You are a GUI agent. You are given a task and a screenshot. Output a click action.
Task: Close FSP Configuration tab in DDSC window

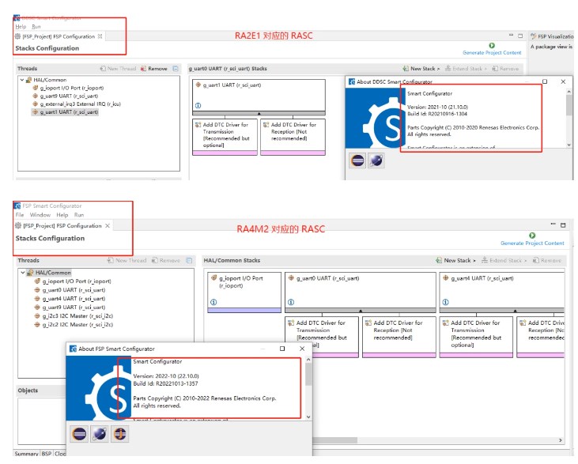pyautogui.click(x=100, y=36)
